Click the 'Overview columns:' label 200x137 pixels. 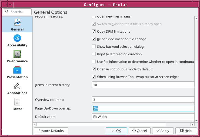49,100
